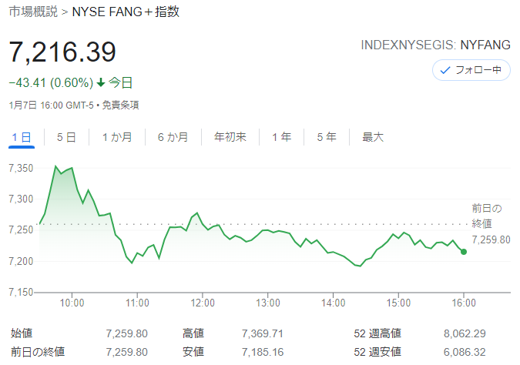Click the 7,150 price axis label
The height and width of the screenshot is (365, 520).
click(21, 292)
